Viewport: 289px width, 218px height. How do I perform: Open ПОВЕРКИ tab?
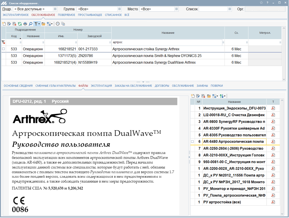coord(217,86)
